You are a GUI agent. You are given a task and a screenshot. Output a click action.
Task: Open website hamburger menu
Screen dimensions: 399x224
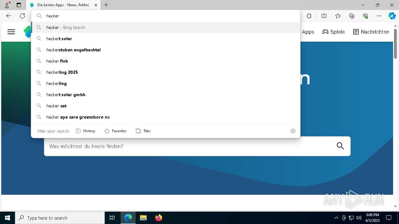11,32
